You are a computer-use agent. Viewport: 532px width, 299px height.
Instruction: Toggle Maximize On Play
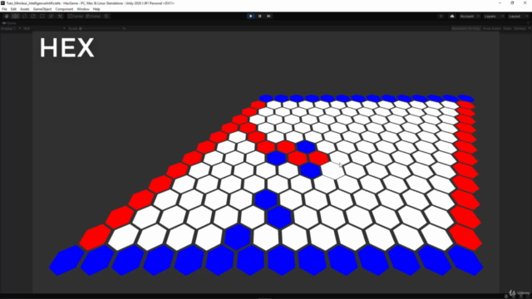click(x=465, y=28)
